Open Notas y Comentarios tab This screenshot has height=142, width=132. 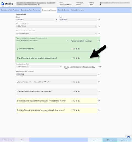78,10
